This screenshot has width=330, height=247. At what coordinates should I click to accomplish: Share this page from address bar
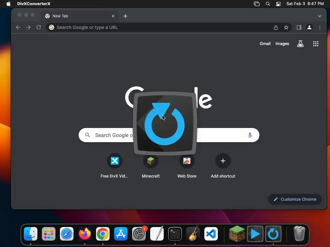point(276,27)
